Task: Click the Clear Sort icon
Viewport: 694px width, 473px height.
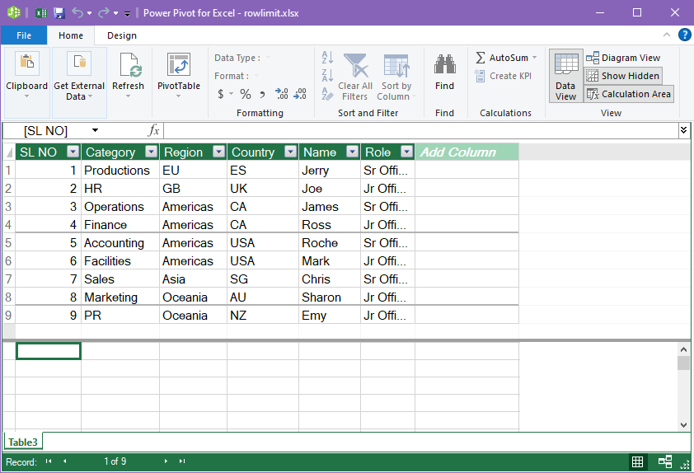Action: (327, 94)
